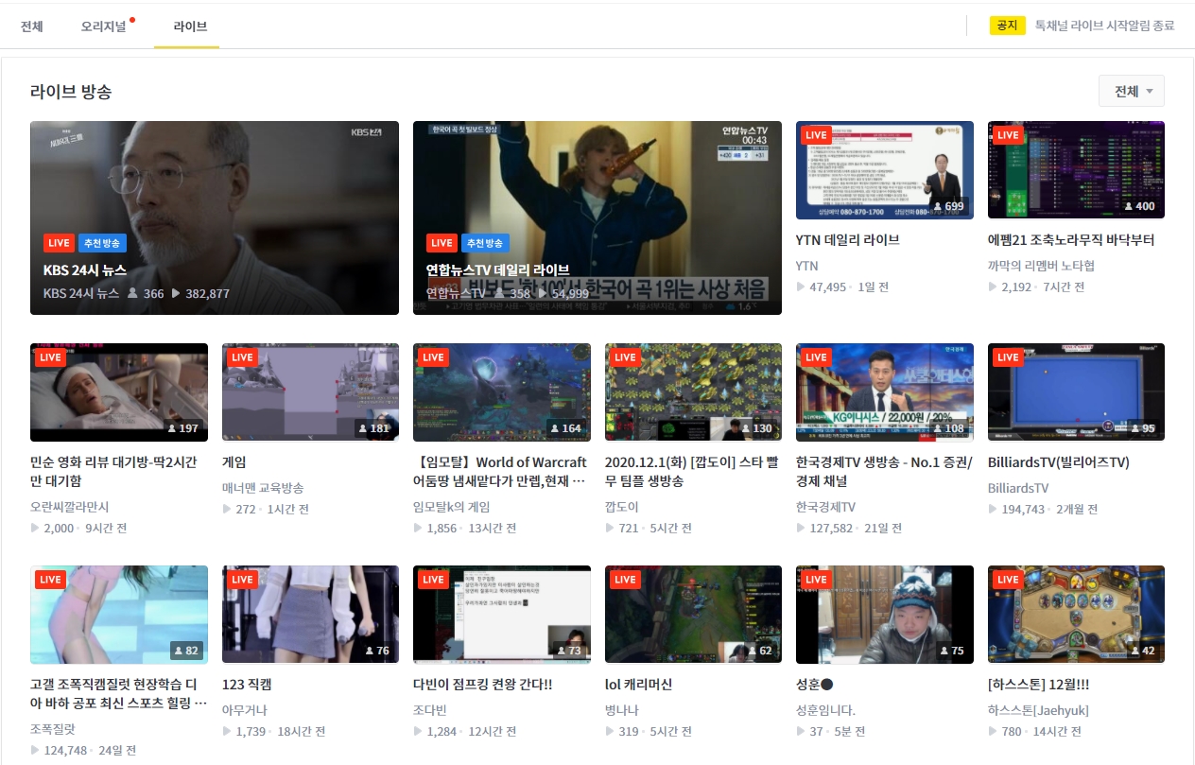The width and height of the screenshot is (1195, 765).
Task: Click the KBS 24시 뉴스 overlay title
Action: click(85, 270)
